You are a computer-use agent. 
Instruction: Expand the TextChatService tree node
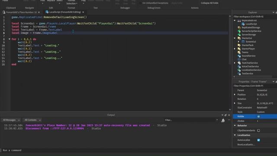(235, 63)
